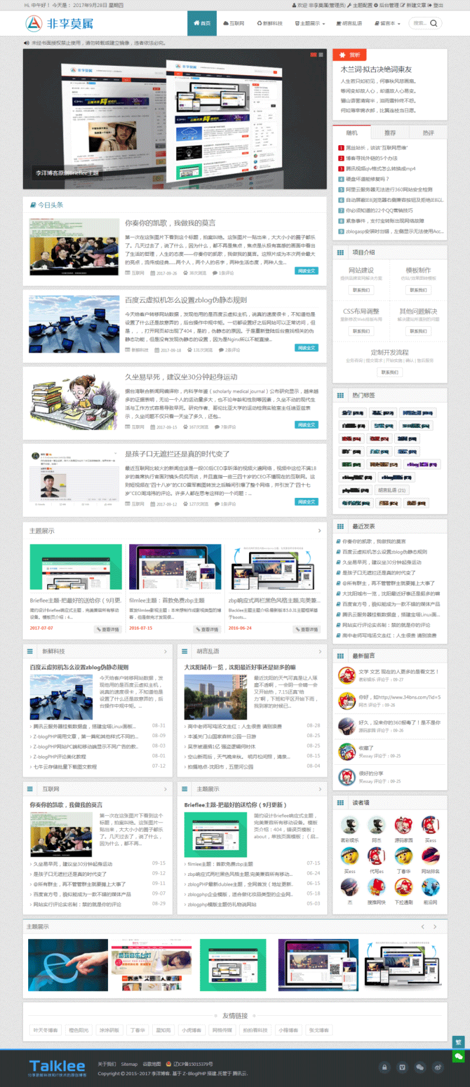470x1087 pixels.
Task: Open Brieflee theme thumbnail in 主题展示
Action: [x=76, y=567]
